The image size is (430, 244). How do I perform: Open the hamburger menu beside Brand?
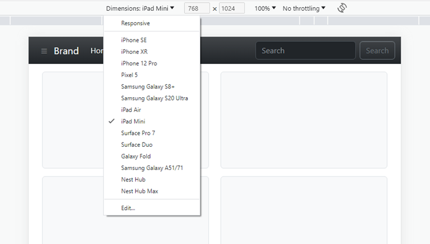[44, 51]
